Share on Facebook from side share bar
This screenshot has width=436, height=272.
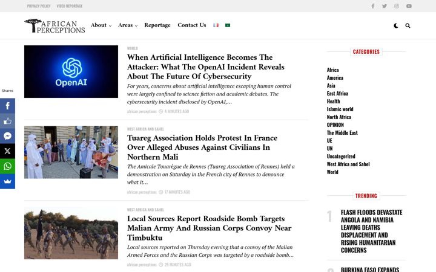(x=7, y=106)
